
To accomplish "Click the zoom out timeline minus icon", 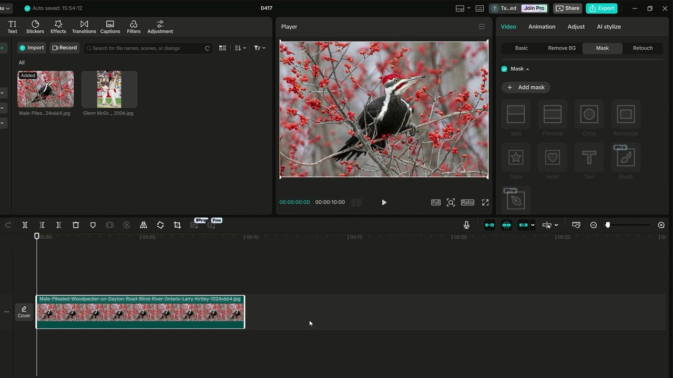I will pyautogui.click(x=594, y=225).
